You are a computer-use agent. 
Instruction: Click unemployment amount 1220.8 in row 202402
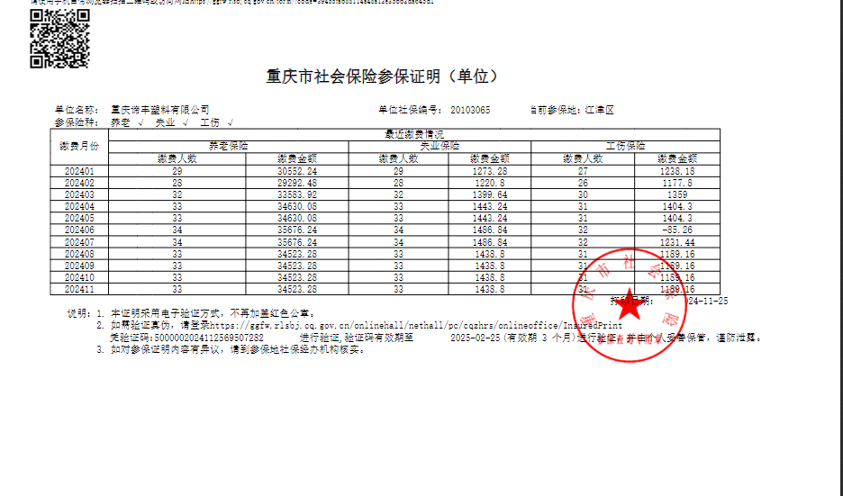490,184
